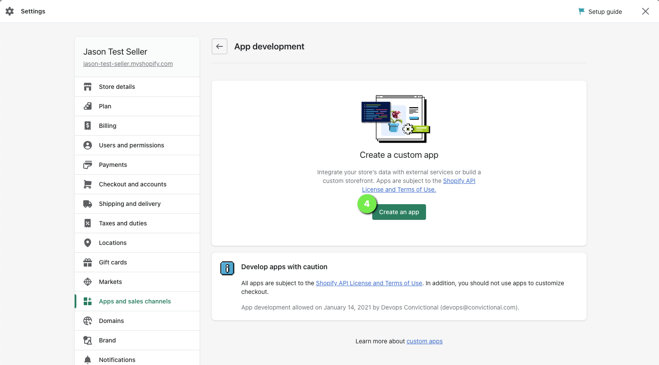The image size is (659, 365).
Task: Click the Store details storefront icon
Action: pos(88,87)
